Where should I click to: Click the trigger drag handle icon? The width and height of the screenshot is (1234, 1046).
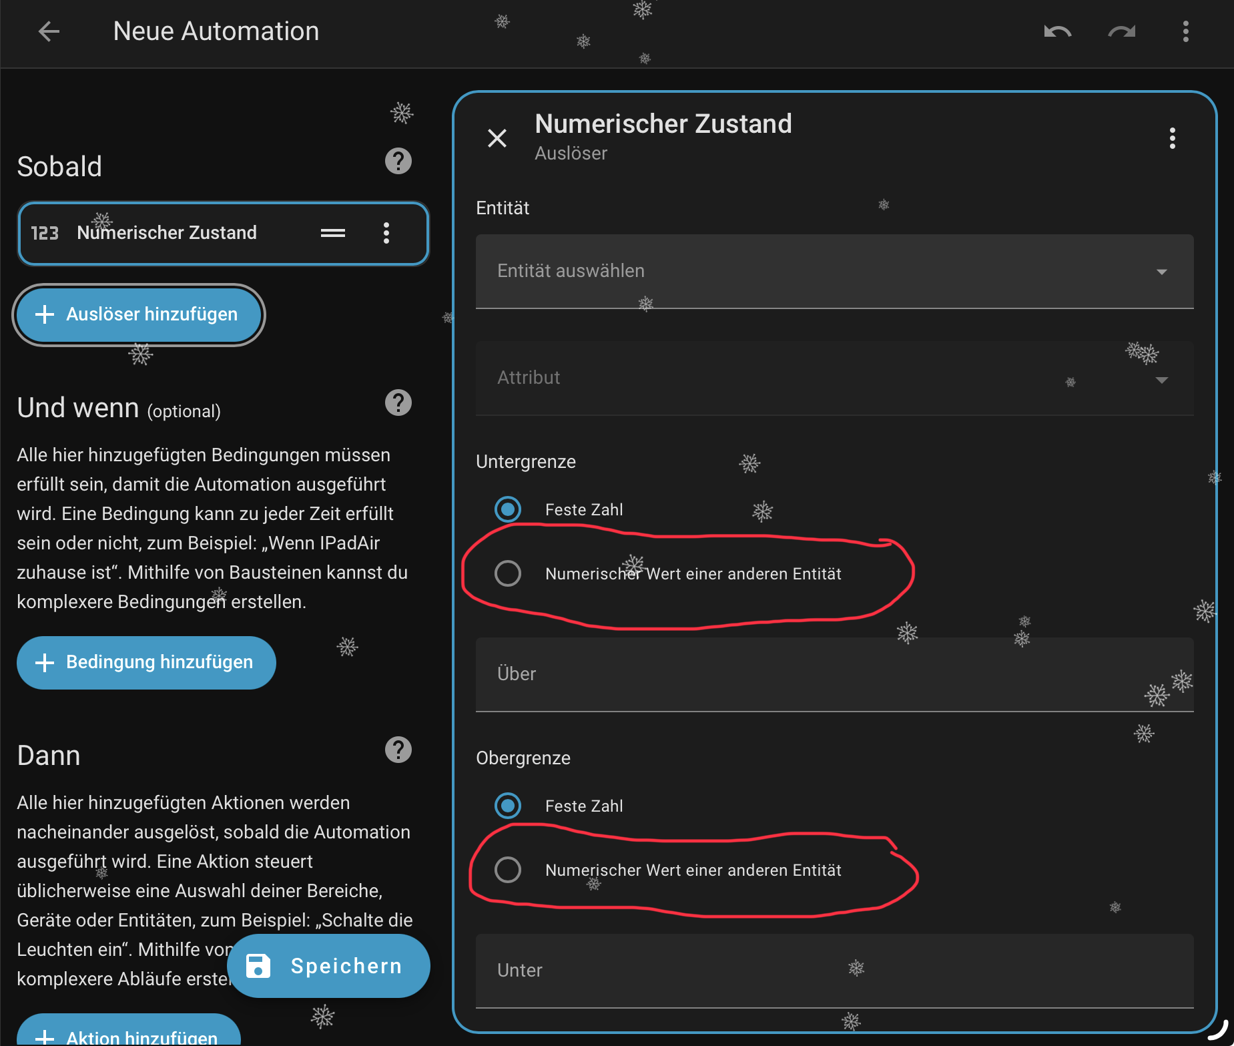coord(332,233)
